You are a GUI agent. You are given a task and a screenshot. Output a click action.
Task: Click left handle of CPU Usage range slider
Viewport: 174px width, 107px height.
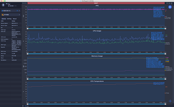(x=28, y=54)
